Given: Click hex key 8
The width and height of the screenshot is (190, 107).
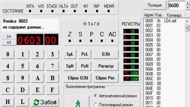Looking at the screenshot, I should [8, 78].
